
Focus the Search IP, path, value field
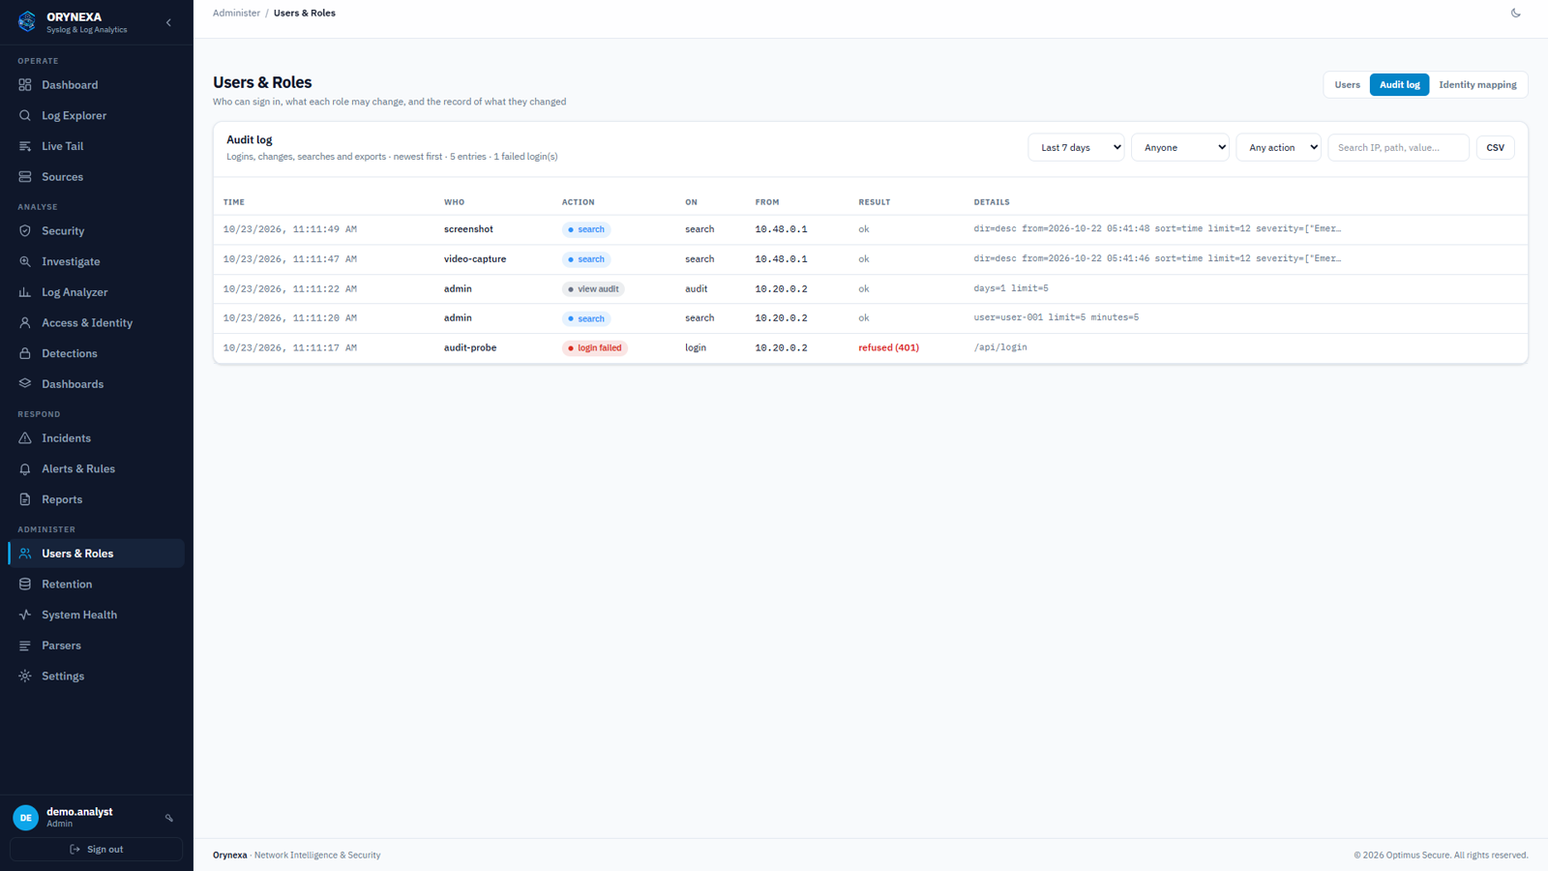(x=1398, y=147)
